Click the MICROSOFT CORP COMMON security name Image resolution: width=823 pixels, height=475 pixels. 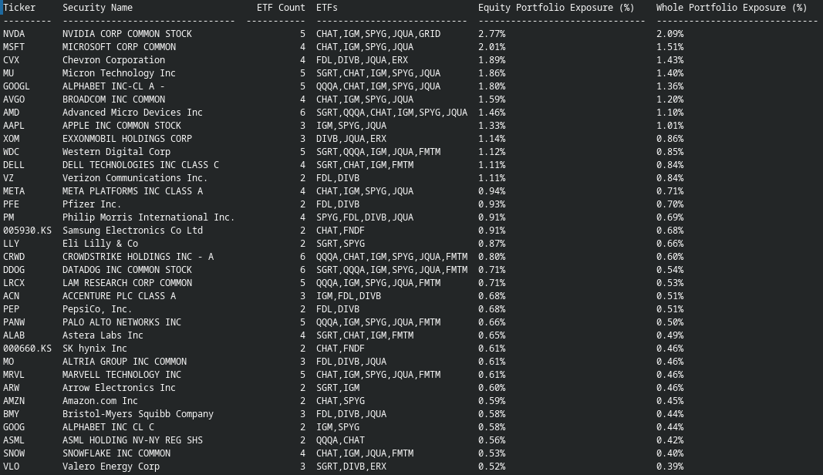[119, 47]
